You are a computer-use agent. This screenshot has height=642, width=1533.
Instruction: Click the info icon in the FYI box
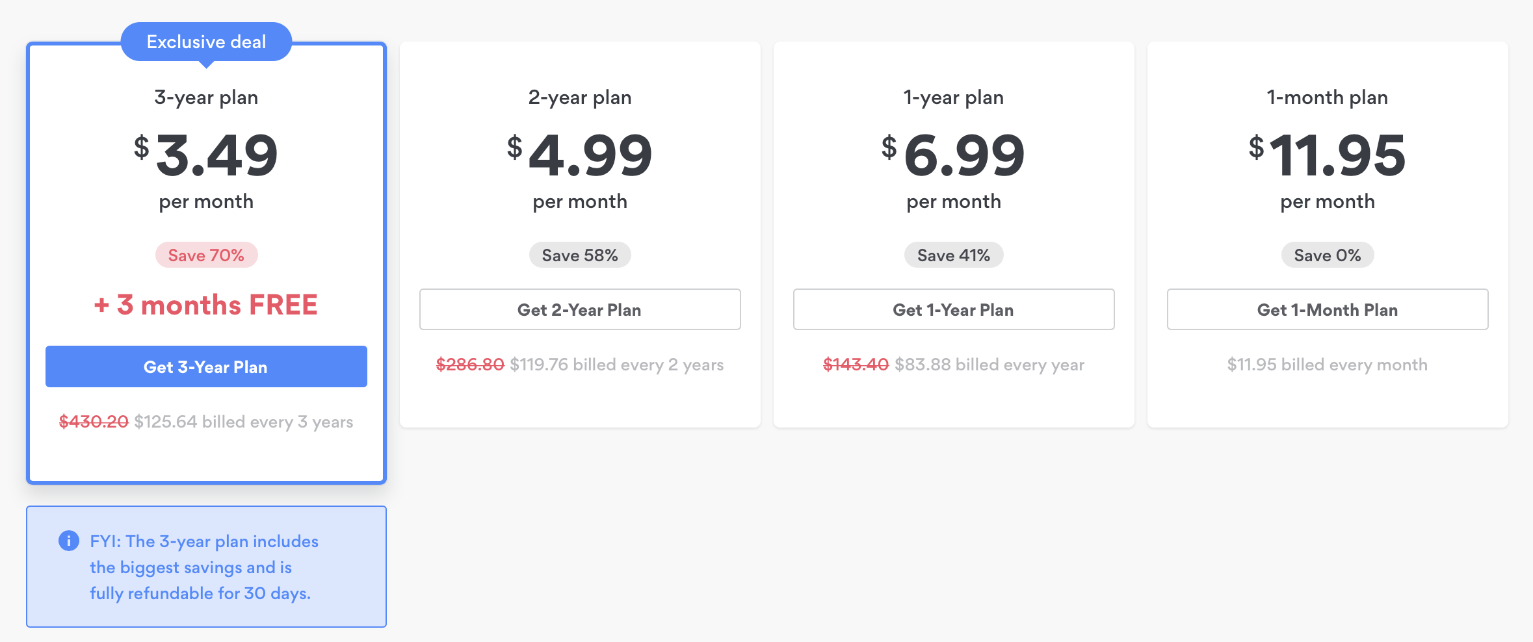(x=69, y=541)
